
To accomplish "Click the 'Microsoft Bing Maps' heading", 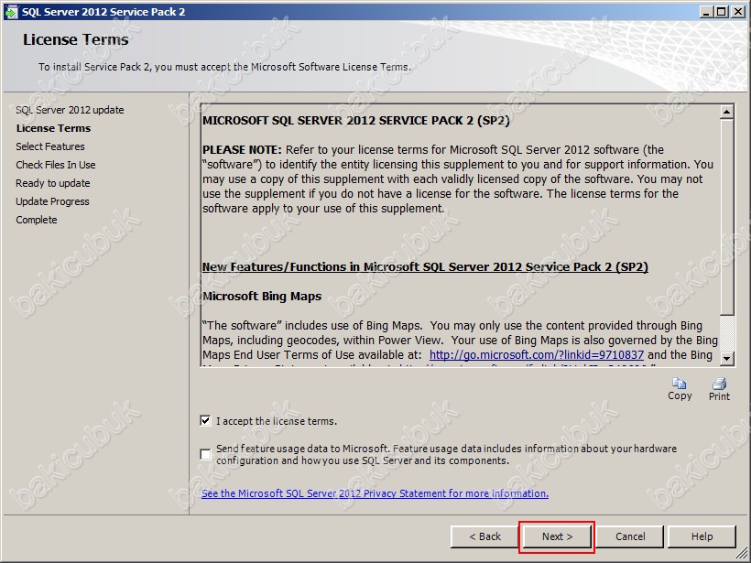I will (262, 297).
